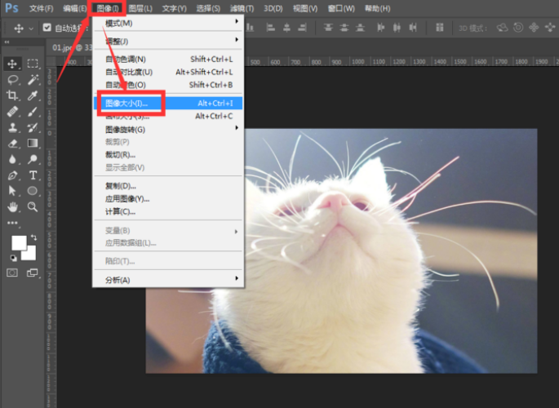Click the 3D pan icon in options bar
This screenshot has height=408, width=559.
tap(534, 28)
